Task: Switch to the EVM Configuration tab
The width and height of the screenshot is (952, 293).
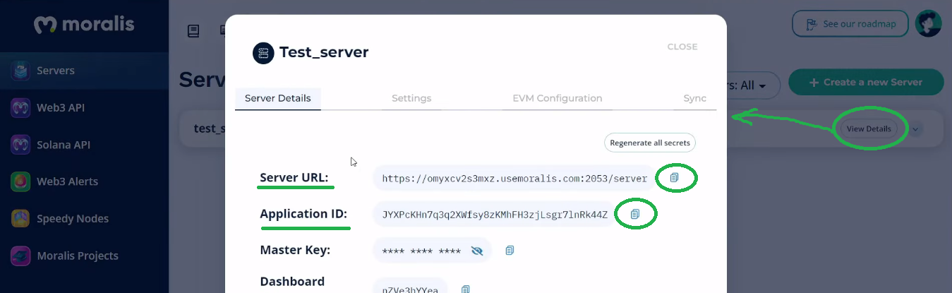Action: [x=558, y=98]
